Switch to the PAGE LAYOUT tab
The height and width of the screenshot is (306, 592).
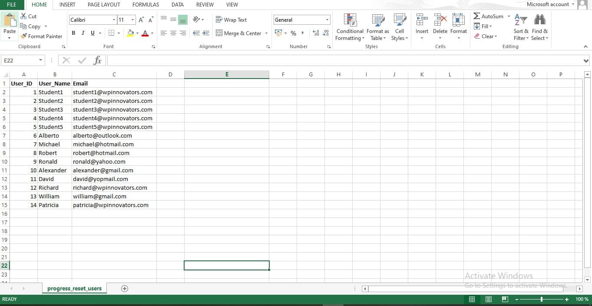[104, 5]
